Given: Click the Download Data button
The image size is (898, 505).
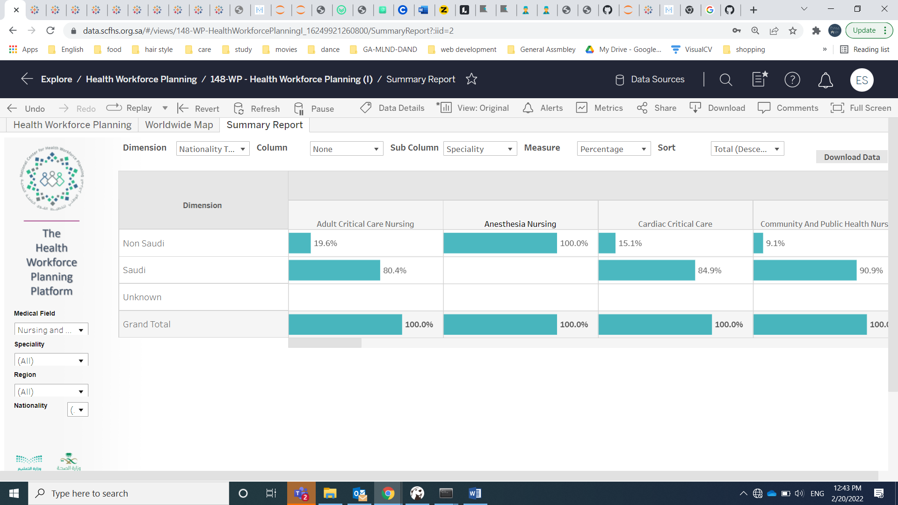Looking at the screenshot, I should tap(851, 157).
